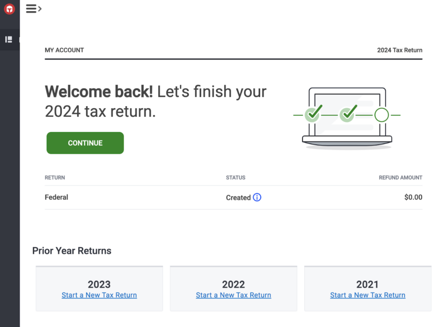
Task: Select the 2023 prior year card
Action: pyautogui.click(x=99, y=288)
